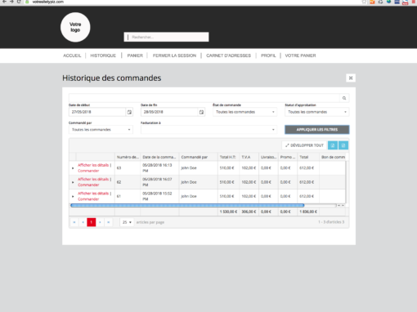Select FERMER LA SESSION in the navigation
The height and width of the screenshot is (312, 417).
(174, 56)
